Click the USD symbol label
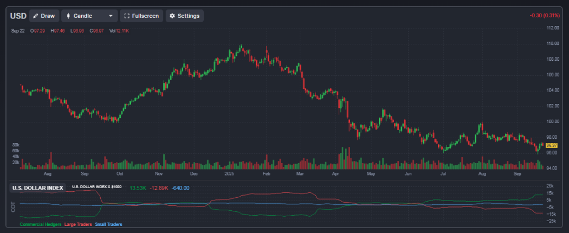This screenshot has height=233, width=569. click(18, 16)
